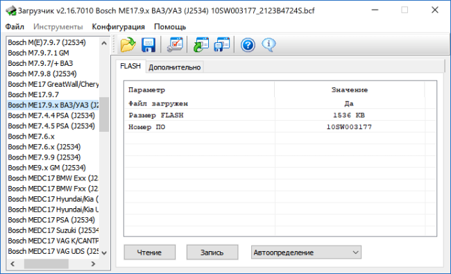Click the 1536 KB value cell
This screenshot has height=274, width=451.
click(x=349, y=115)
